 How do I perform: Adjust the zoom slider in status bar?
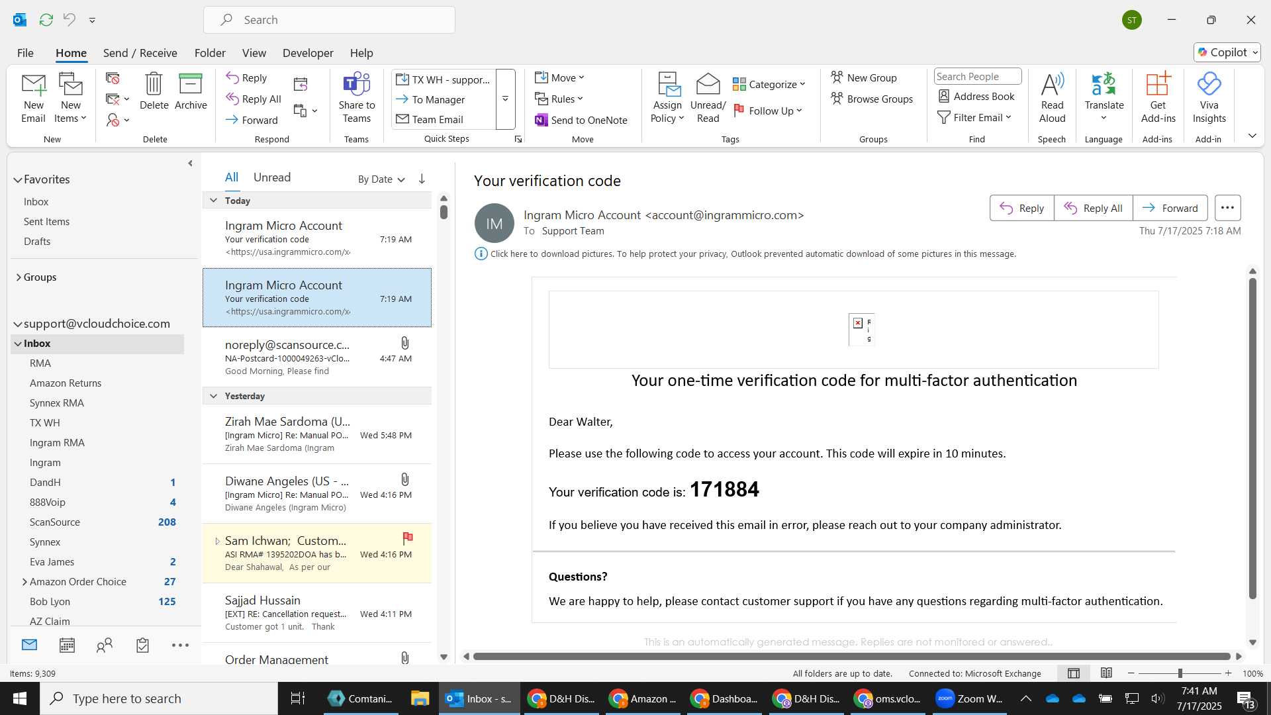1180,673
